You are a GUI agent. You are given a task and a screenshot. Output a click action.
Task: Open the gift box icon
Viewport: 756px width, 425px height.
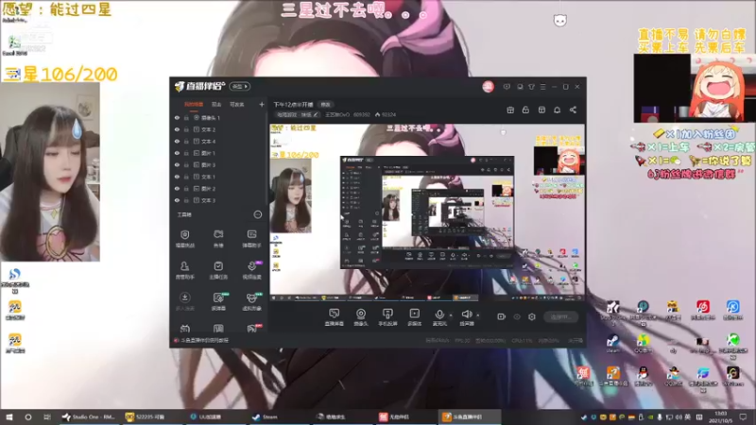510,110
